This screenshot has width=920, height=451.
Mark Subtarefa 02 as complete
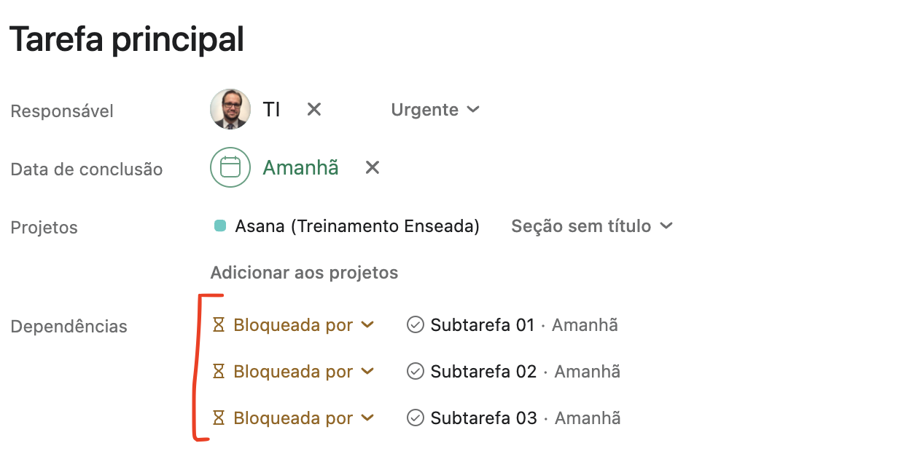415,372
